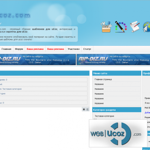This screenshot has height=150, width=150.
Task: Click the web|ucoz.com logo overlay
Action: click(118, 133)
